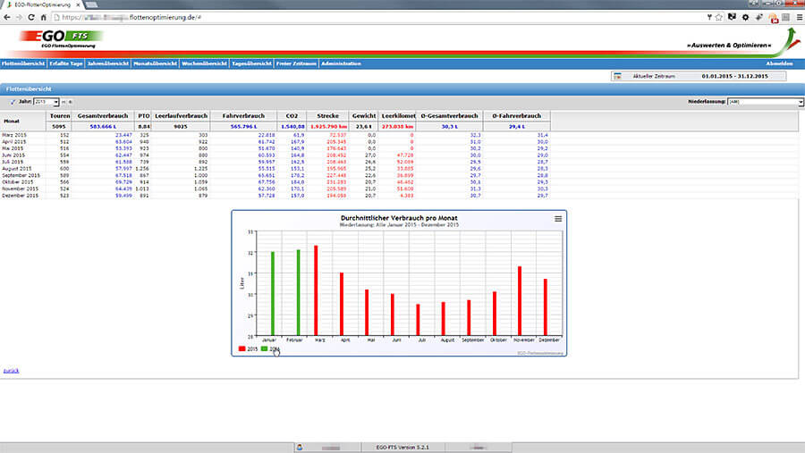This screenshot has width=805, height=453.
Task: Click the next-year button next to Jahr
Action: (x=71, y=102)
